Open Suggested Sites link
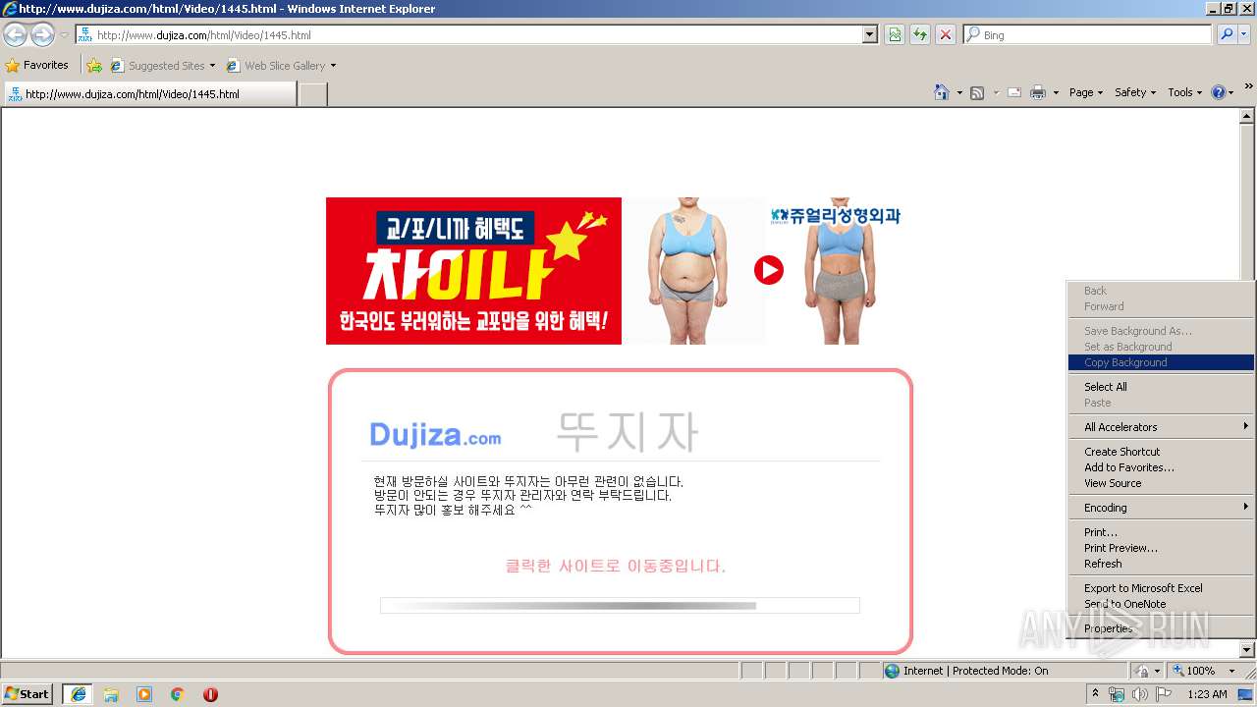The width and height of the screenshot is (1257, 707). tap(162, 66)
